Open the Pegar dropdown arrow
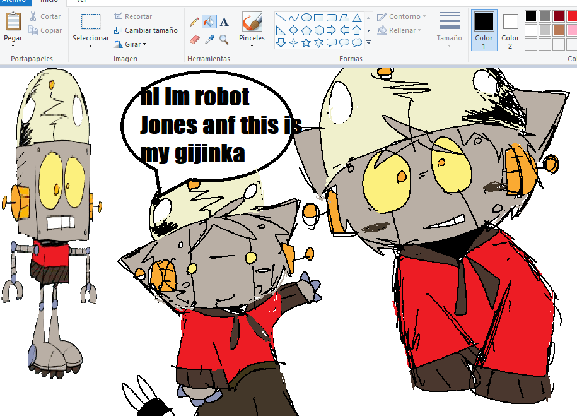The width and height of the screenshot is (577, 416). coord(13,45)
